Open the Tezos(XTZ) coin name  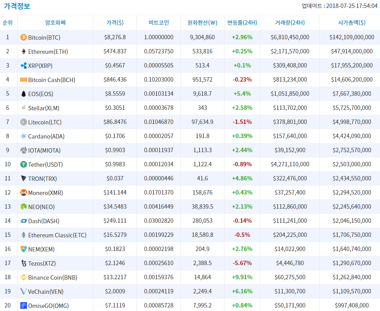[42, 263]
